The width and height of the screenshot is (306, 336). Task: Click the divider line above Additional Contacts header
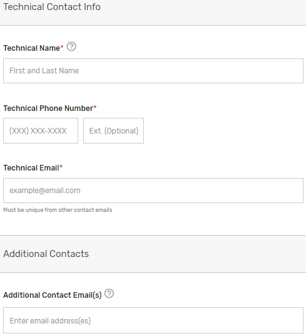point(153,235)
